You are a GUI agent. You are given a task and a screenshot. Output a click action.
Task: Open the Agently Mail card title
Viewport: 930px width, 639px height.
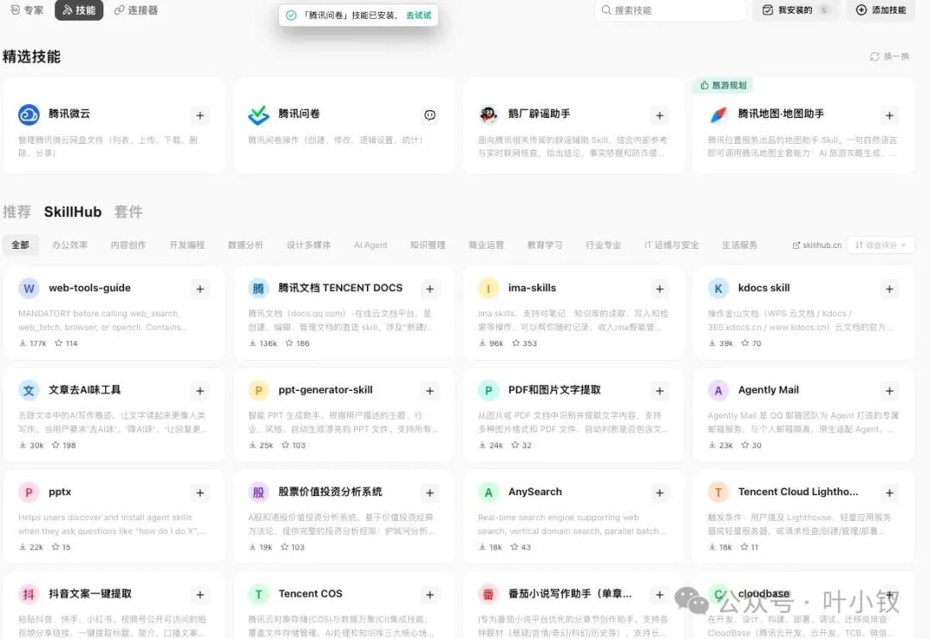coord(768,390)
